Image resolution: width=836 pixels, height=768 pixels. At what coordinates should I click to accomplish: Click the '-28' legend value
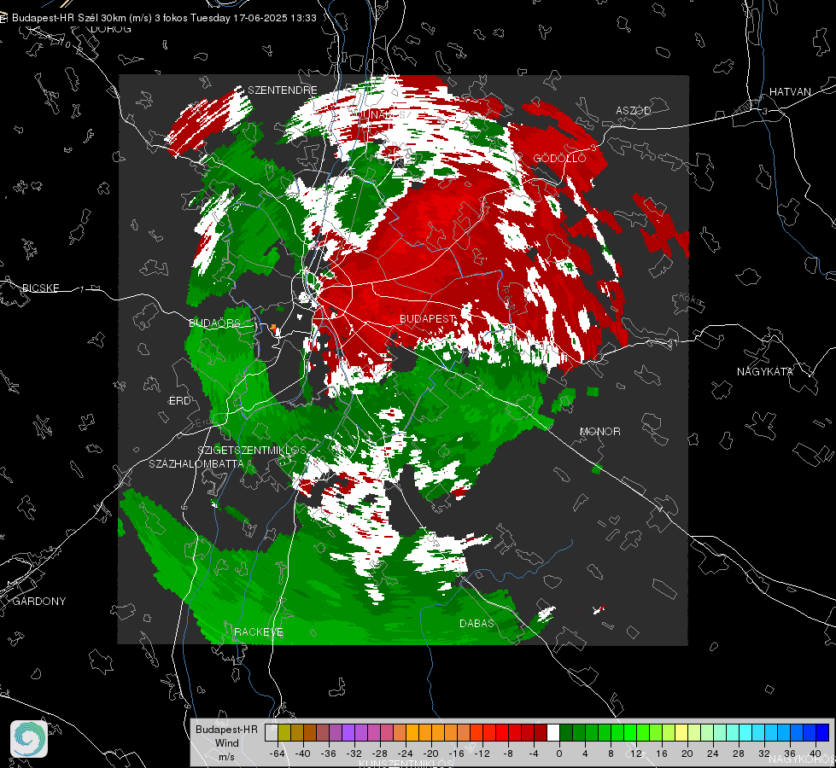coord(380,753)
